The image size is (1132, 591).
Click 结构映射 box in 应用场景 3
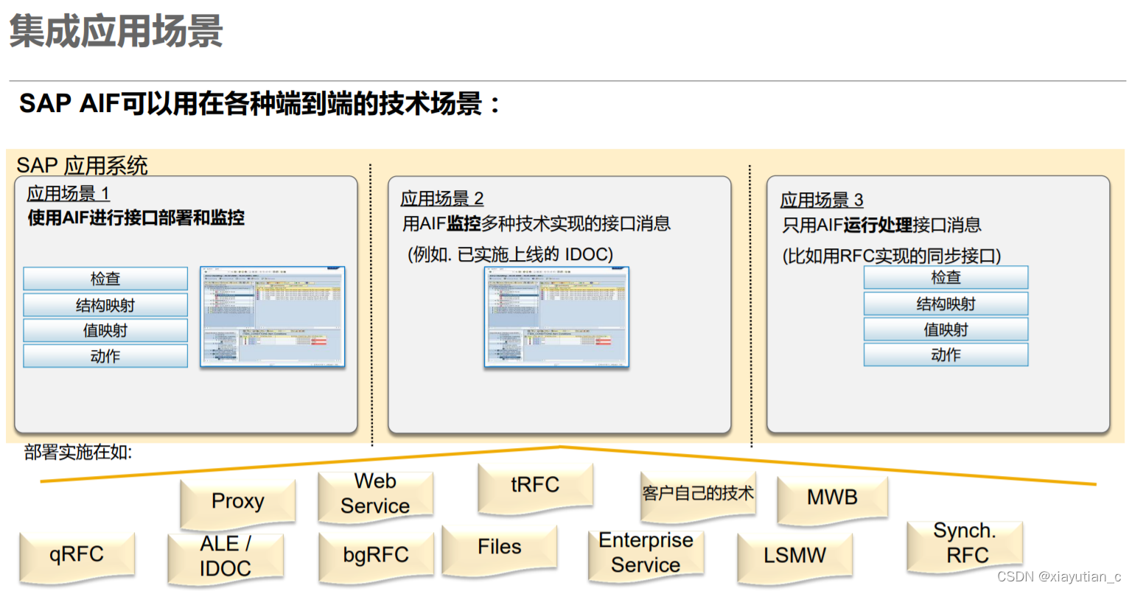[x=946, y=304]
